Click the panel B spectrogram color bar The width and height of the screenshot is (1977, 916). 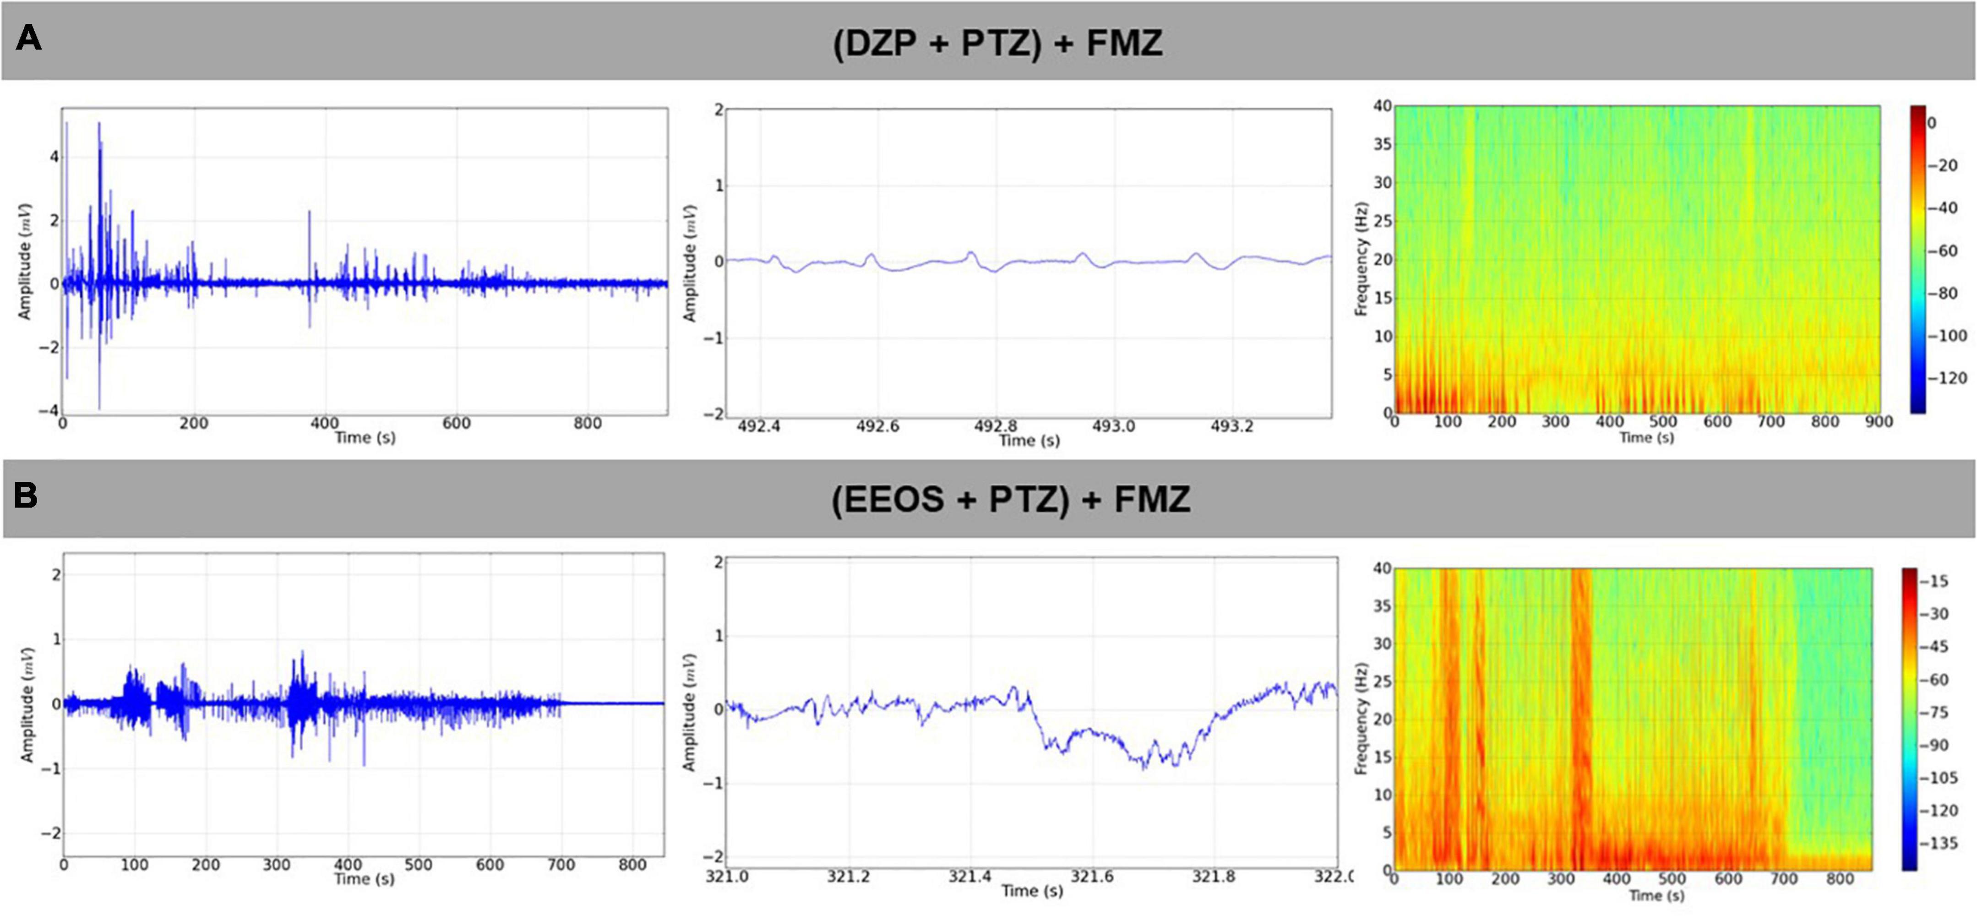point(1910,719)
